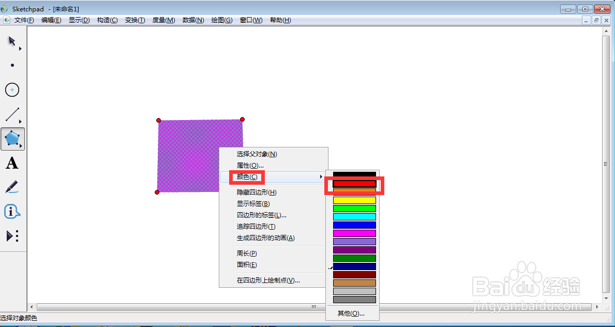Minimize the inner document window
Image resolution: width=615 pixels, height=327 pixels.
click(586, 20)
